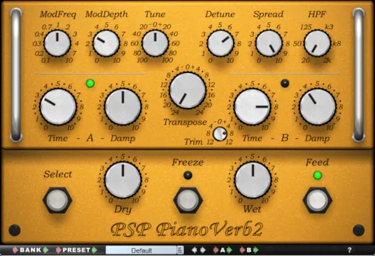The height and width of the screenshot is (256, 375).
Task: Load bank with red arrow beside BANK
Action: pyautogui.click(x=15, y=250)
